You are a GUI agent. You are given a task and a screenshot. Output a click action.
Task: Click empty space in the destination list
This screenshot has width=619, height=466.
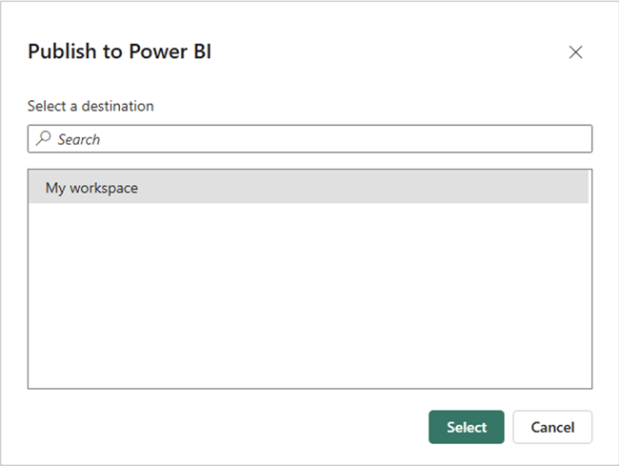pos(309,295)
